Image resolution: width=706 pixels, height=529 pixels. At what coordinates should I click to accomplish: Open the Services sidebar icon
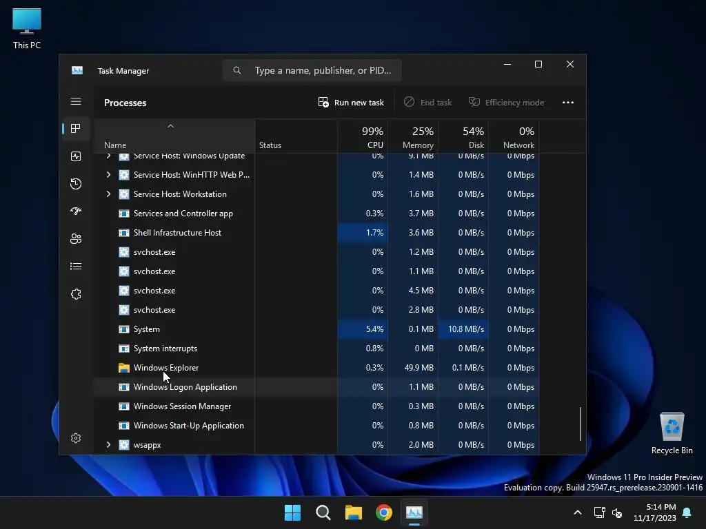click(76, 294)
